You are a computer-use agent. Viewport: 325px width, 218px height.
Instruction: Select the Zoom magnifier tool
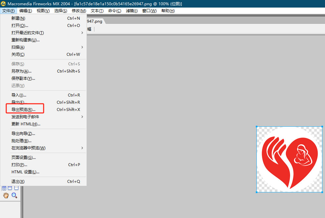click(x=14, y=196)
